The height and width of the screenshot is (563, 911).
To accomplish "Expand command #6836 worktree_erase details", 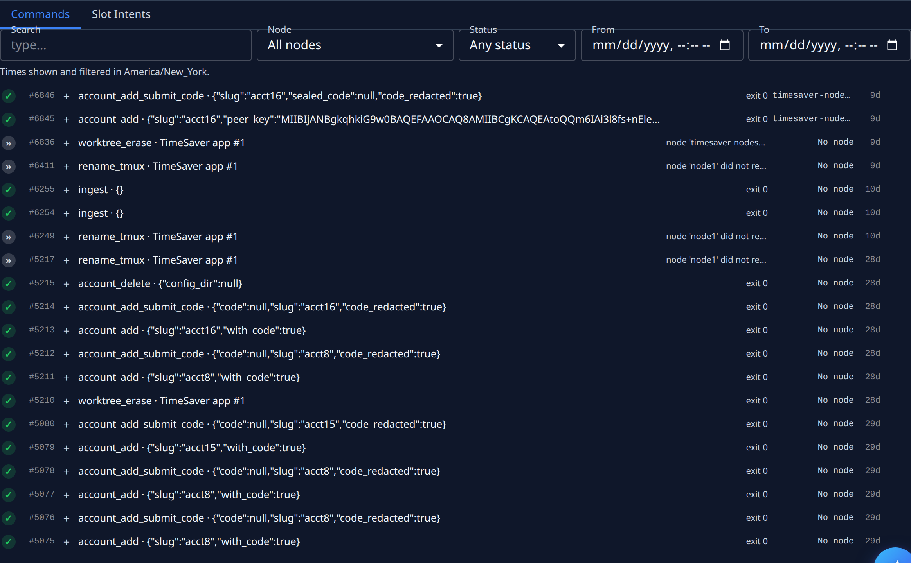I will (67, 143).
